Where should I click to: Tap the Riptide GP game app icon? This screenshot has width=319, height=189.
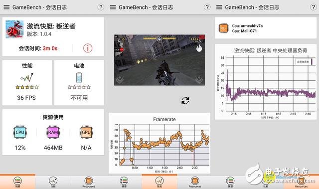click(14, 29)
